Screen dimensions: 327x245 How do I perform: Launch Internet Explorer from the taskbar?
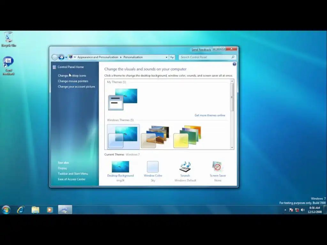pos(21,210)
